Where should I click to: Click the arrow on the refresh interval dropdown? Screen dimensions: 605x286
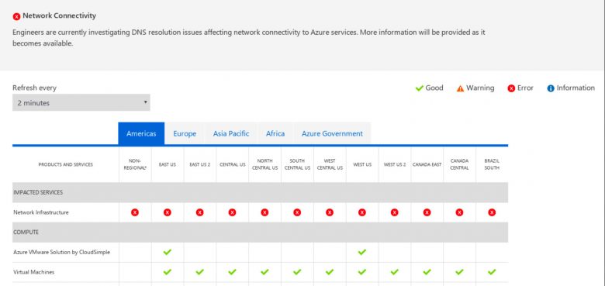pos(146,102)
